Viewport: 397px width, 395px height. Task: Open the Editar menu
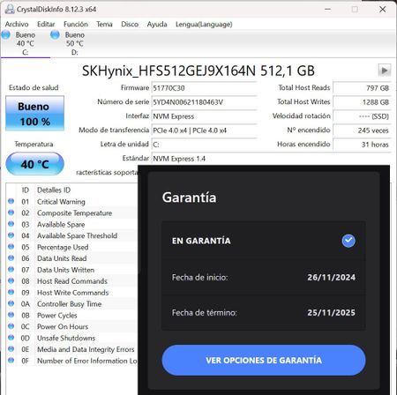46,24
